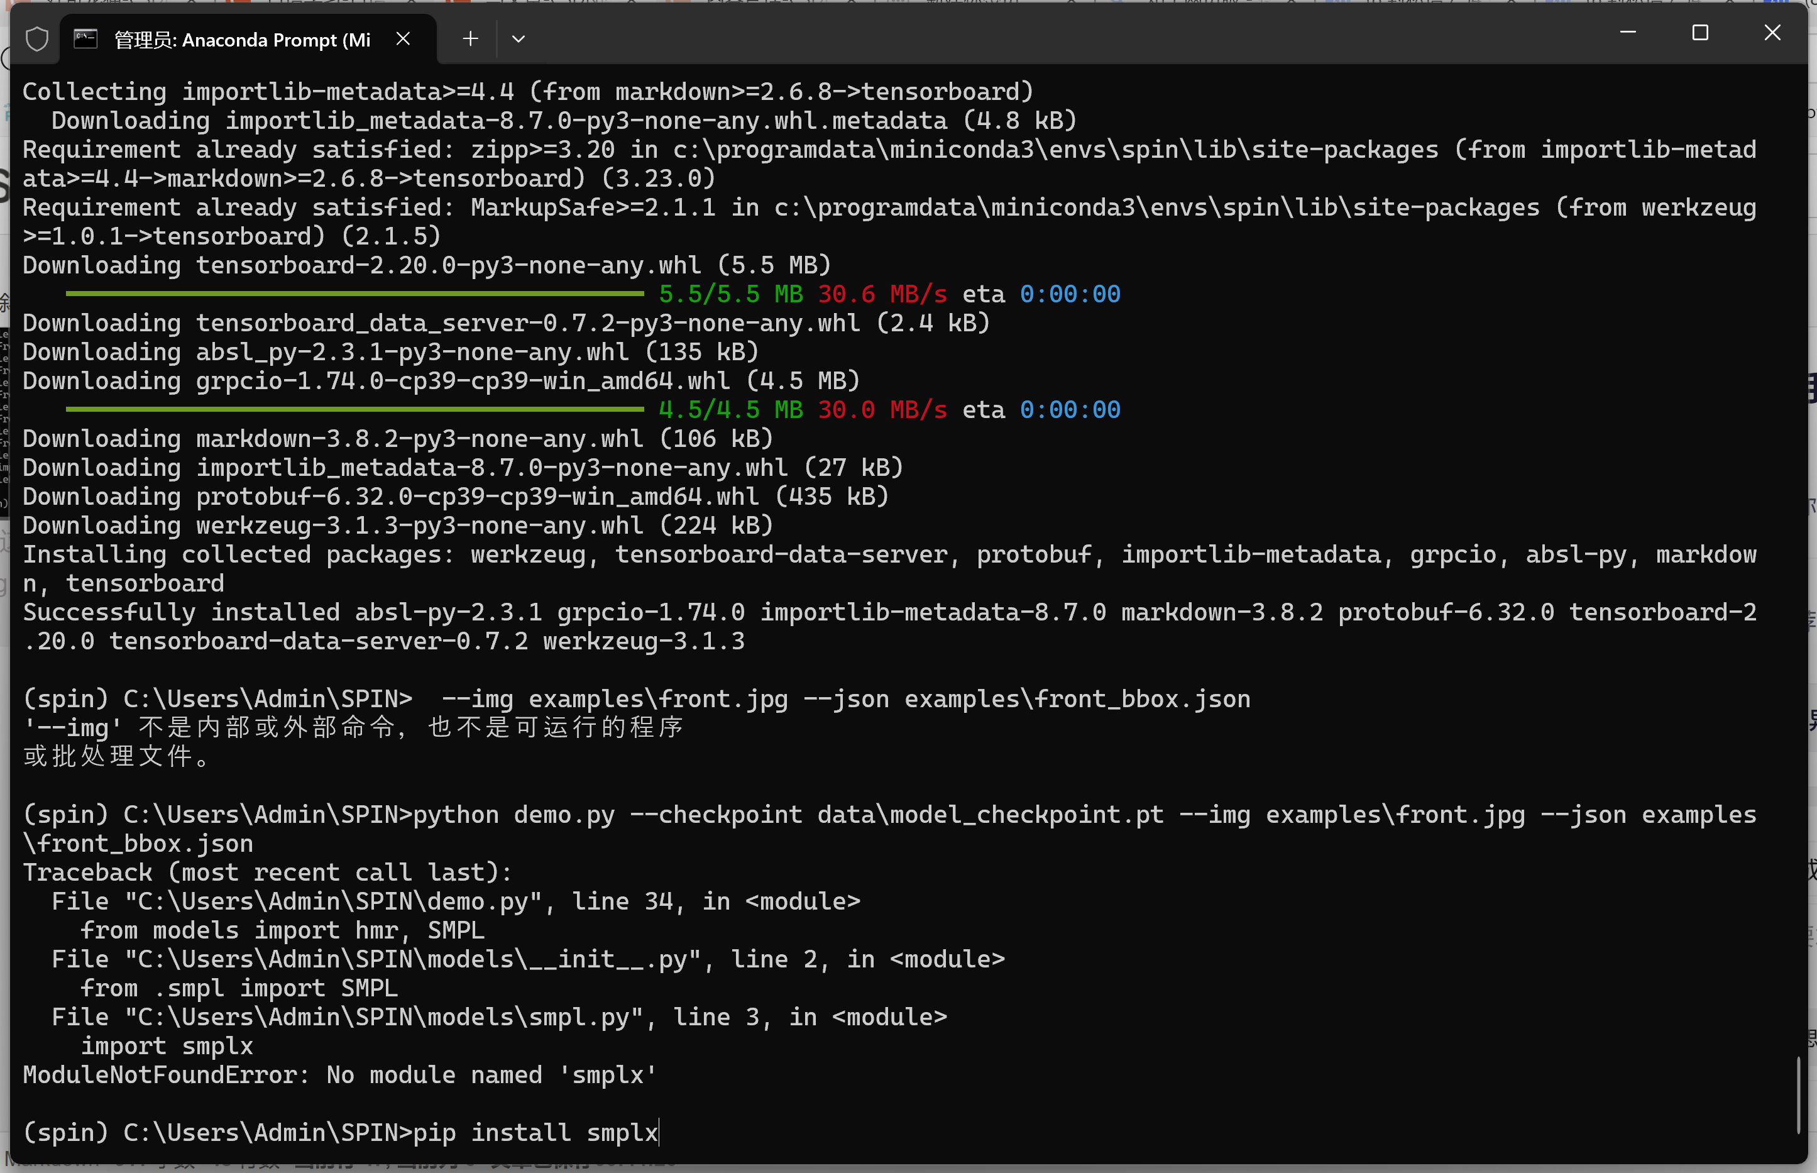The height and width of the screenshot is (1173, 1817).
Task: Minimize the terminal window
Action: pos(1627,33)
